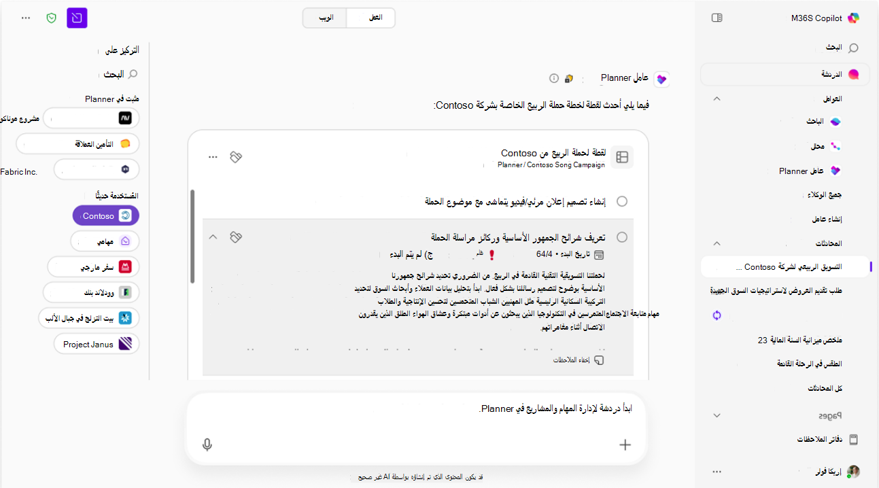The image size is (879, 488).
Task: Mark إنشاء تصميم إعلان مرئي task complete
Action: 621,201
